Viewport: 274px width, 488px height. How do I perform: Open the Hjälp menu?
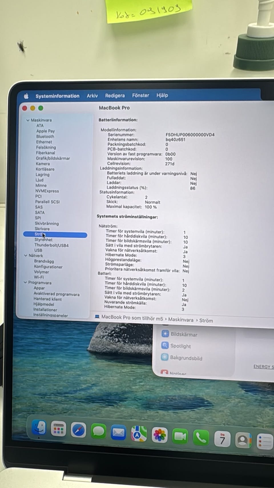tap(162, 95)
